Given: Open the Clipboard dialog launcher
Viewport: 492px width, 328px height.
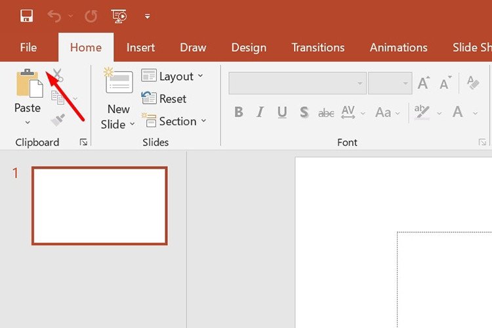Looking at the screenshot, I should pyautogui.click(x=83, y=142).
